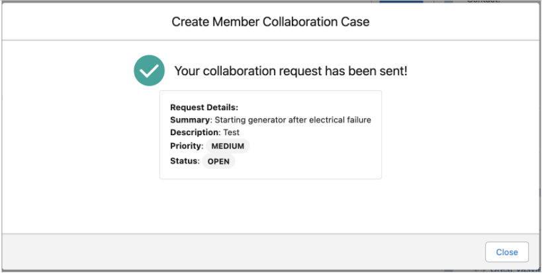Click the green success checkmark icon
Image resolution: width=542 pixels, height=273 pixels.
coord(149,71)
